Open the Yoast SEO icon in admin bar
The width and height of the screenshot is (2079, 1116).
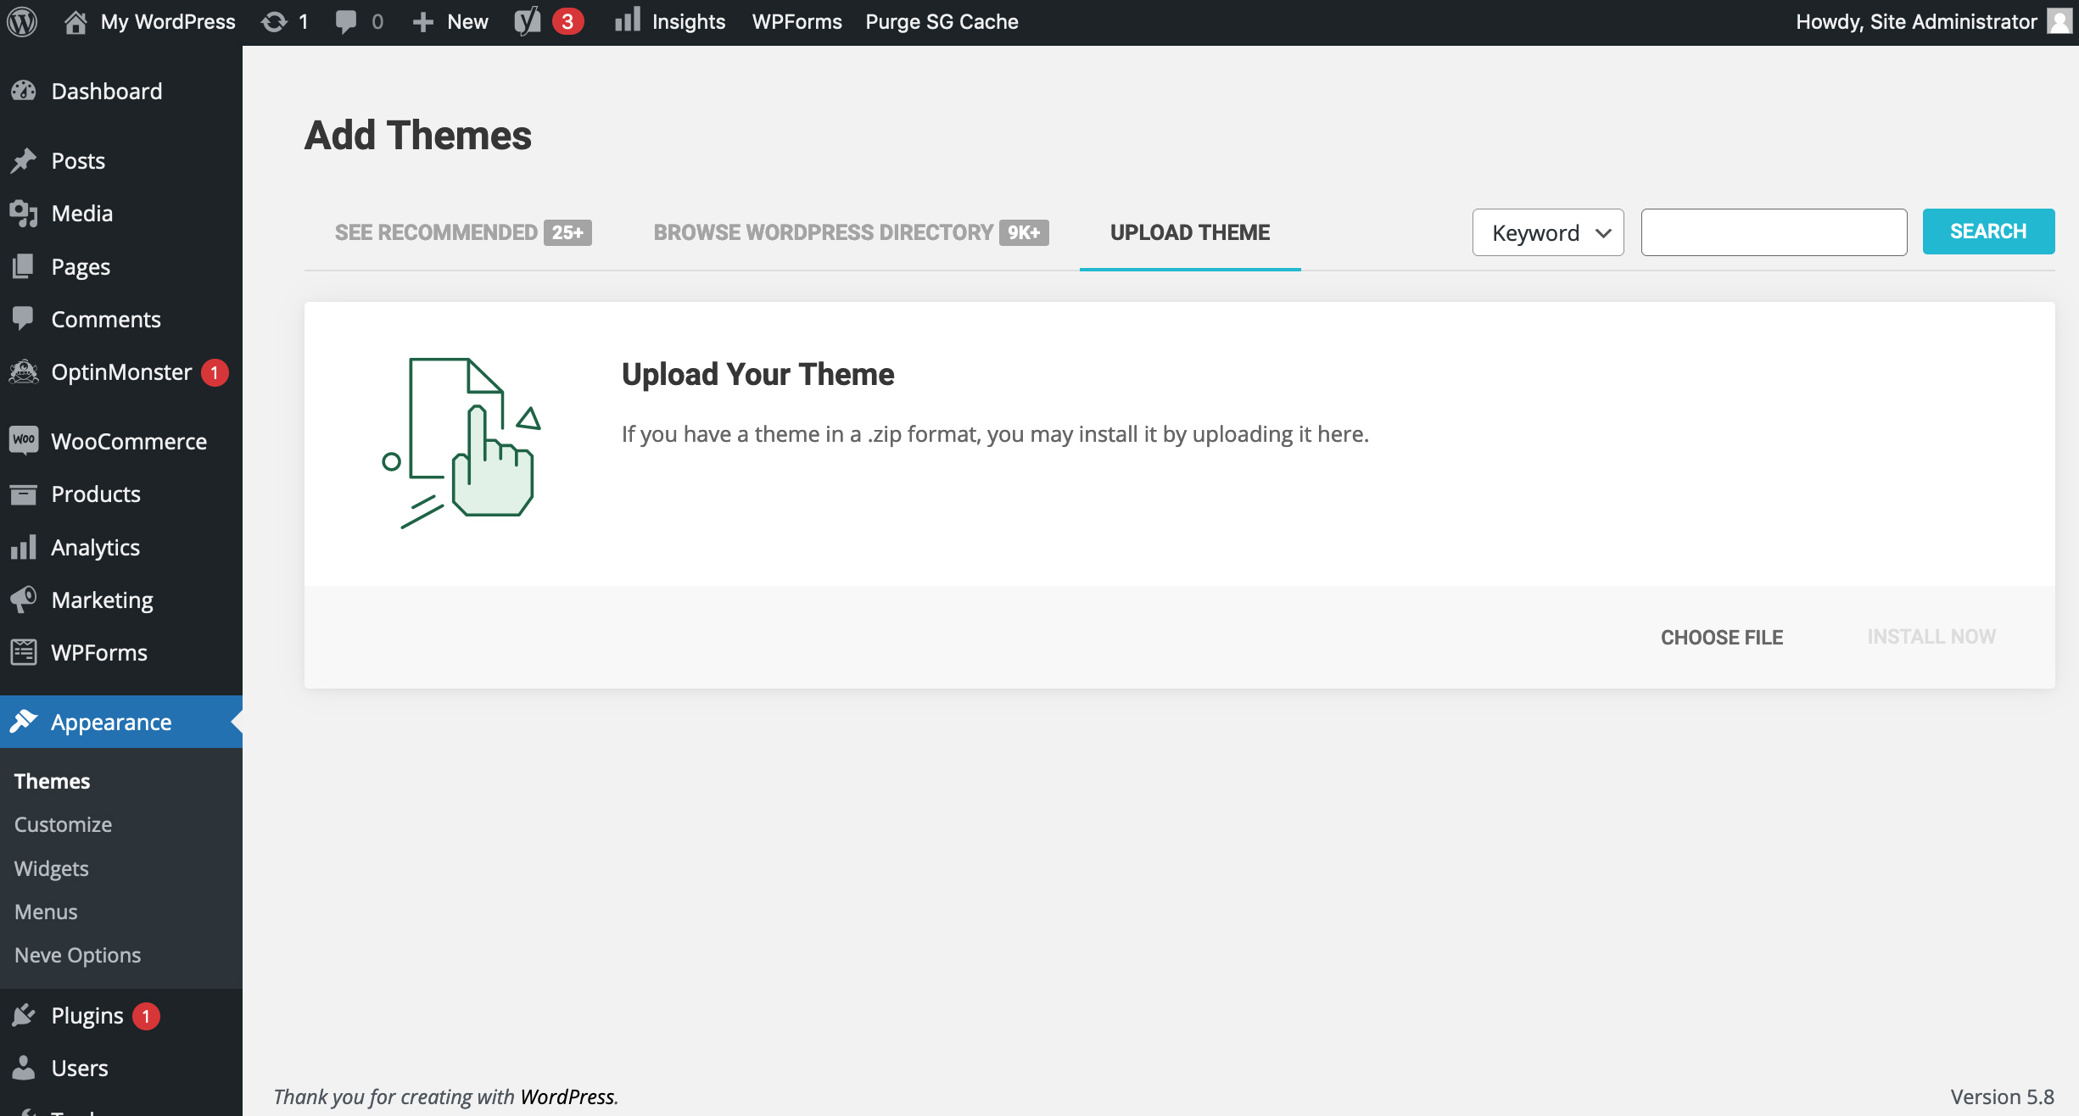[x=527, y=21]
